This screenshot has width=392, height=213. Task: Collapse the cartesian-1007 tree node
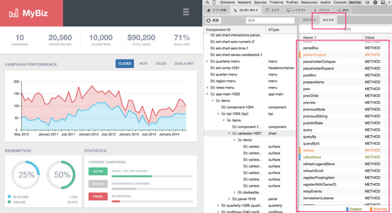[229, 133]
